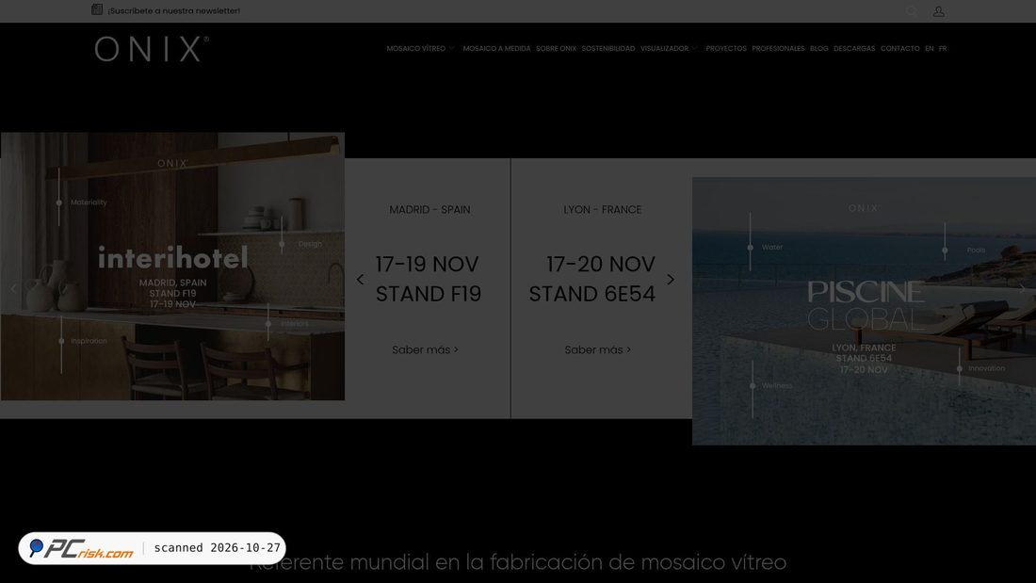Image resolution: width=1036 pixels, height=583 pixels.
Task: Go to next slide with Lyon-side arrow
Action: (x=671, y=280)
